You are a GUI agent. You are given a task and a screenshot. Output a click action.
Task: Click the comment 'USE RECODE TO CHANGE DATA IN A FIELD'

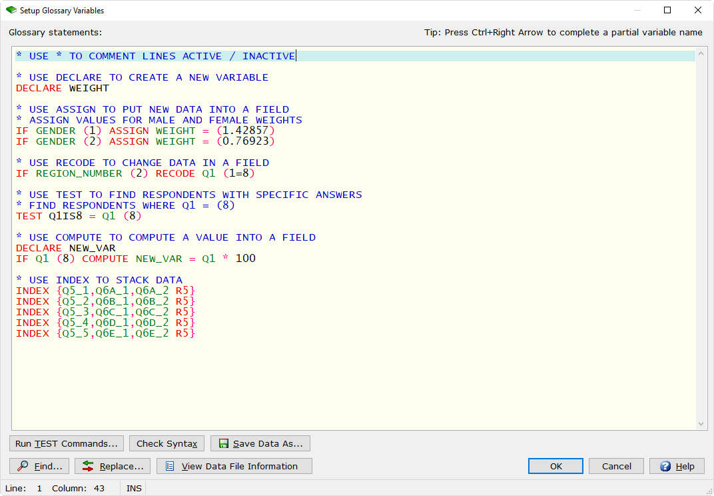(x=143, y=163)
